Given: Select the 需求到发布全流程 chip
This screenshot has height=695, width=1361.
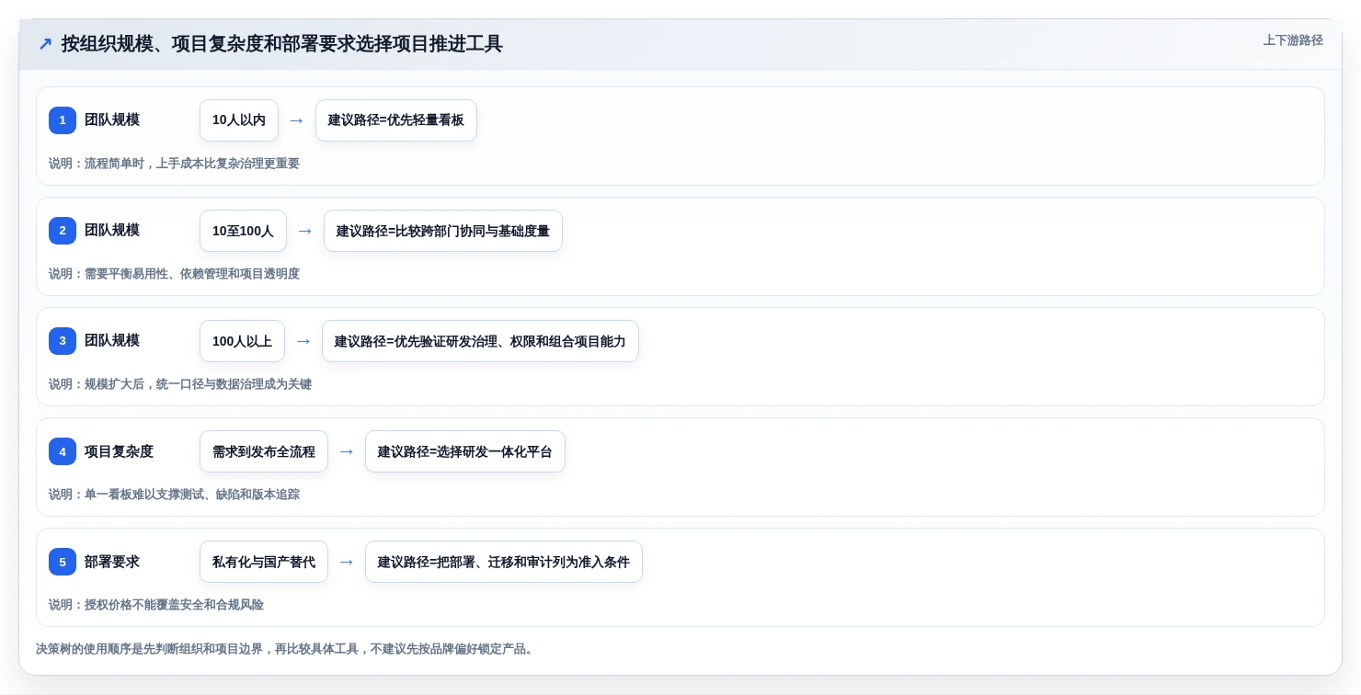Looking at the screenshot, I should pos(264,451).
